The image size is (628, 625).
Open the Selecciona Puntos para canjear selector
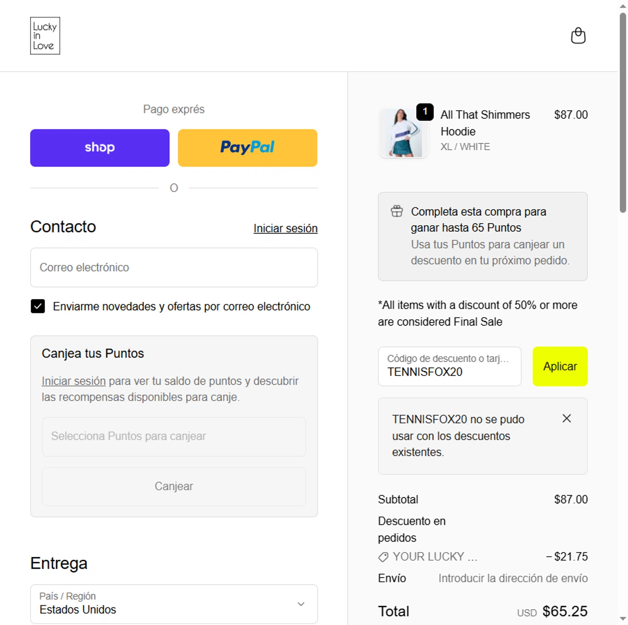coord(174,436)
